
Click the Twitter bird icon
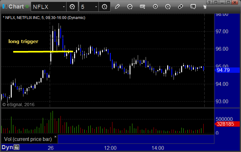205,7
